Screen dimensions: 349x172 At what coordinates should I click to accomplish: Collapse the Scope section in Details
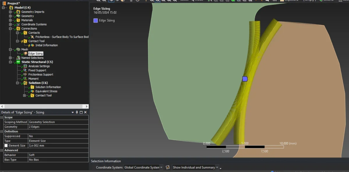click(2, 118)
